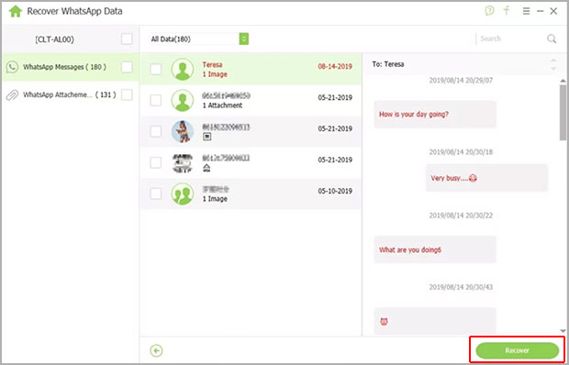
Task: Click the scrollbar down arrow in chat pane
Action: (x=563, y=330)
